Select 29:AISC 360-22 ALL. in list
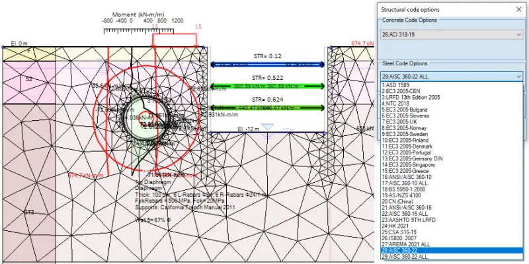The height and width of the screenshot is (264, 529). (x=452, y=257)
